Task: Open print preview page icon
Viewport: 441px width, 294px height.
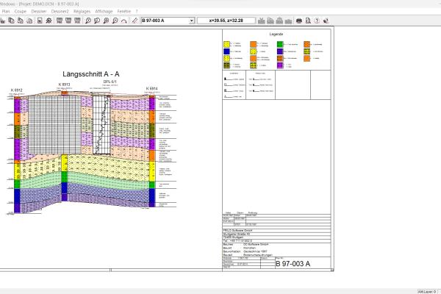Action: [309, 21]
